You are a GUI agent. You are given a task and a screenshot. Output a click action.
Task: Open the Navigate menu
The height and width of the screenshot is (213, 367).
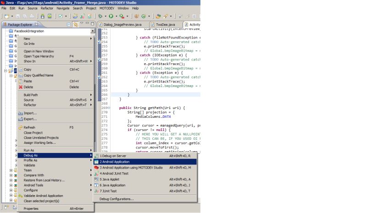[63, 8]
